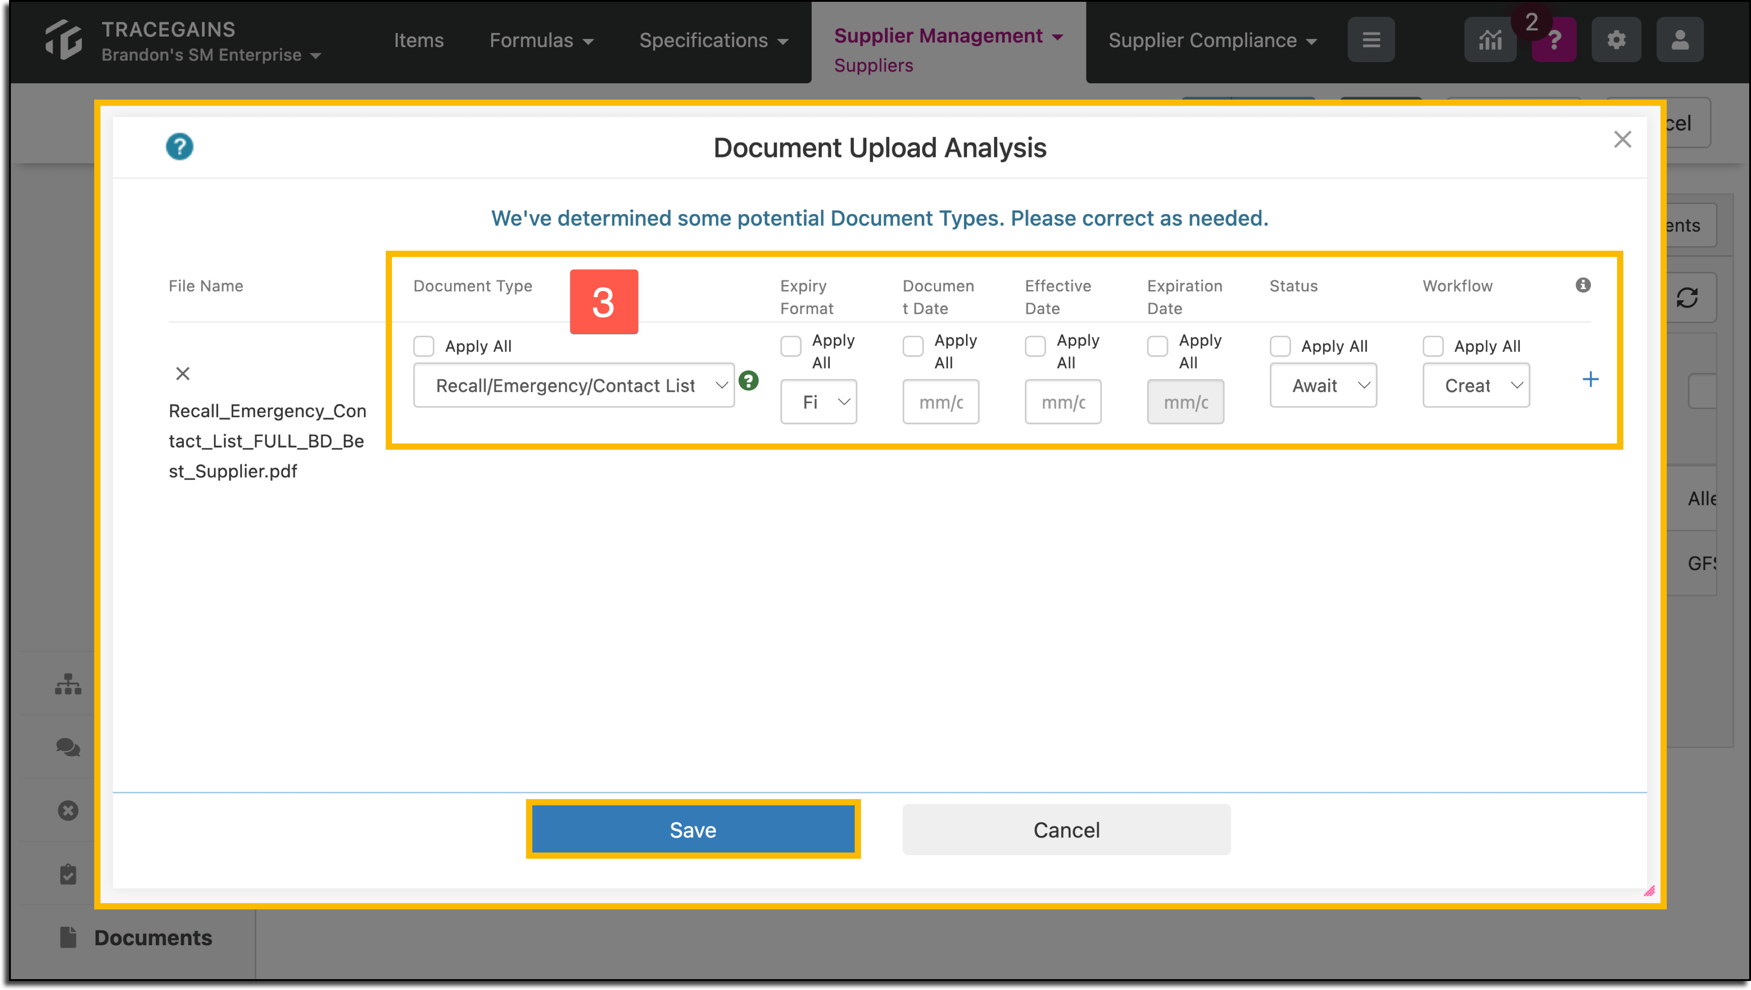The height and width of the screenshot is (990, 1751).
Task: Open the Status dropdown showing Await
Action: point(1323,386)
